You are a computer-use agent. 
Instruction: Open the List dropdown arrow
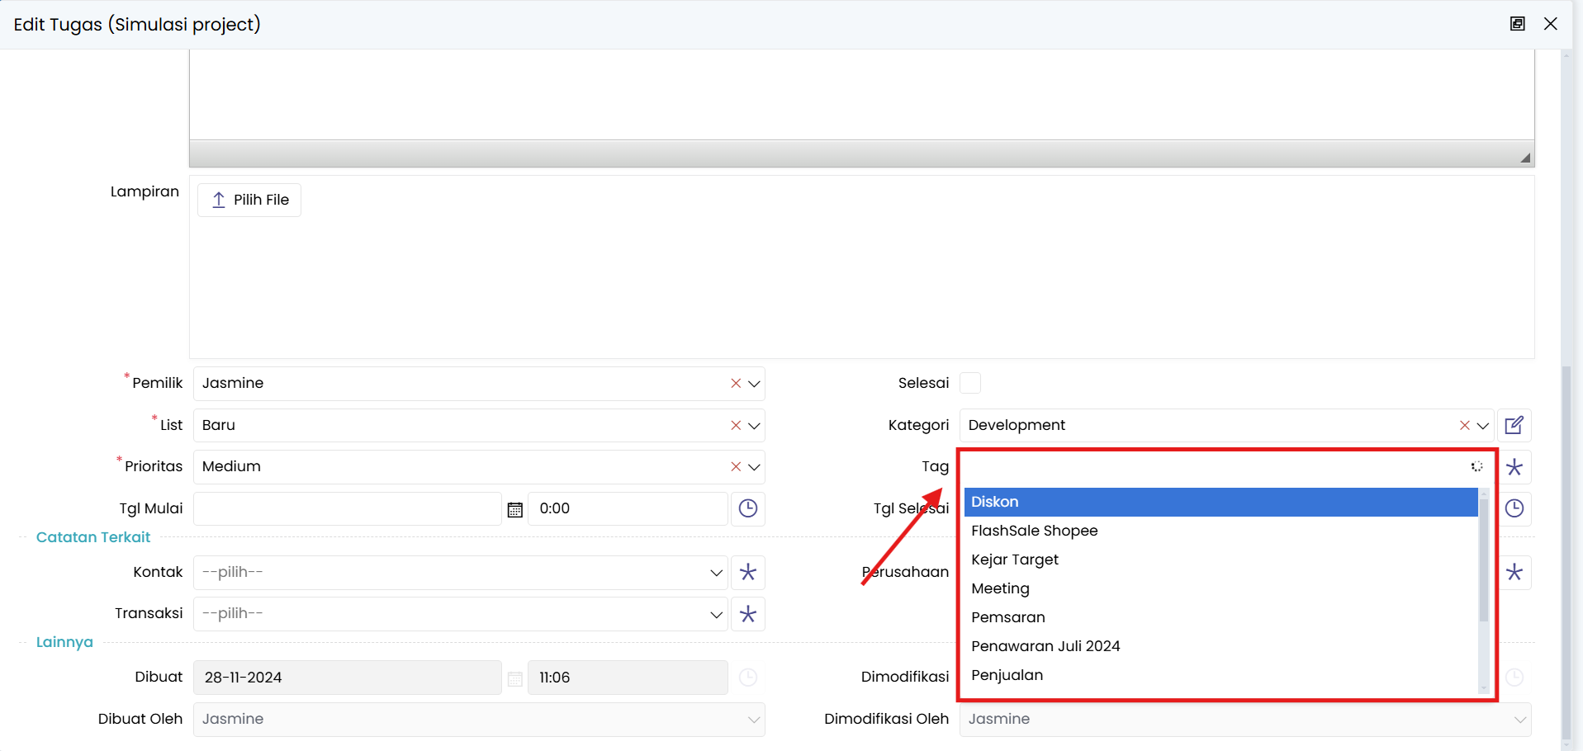pos(754,426)
